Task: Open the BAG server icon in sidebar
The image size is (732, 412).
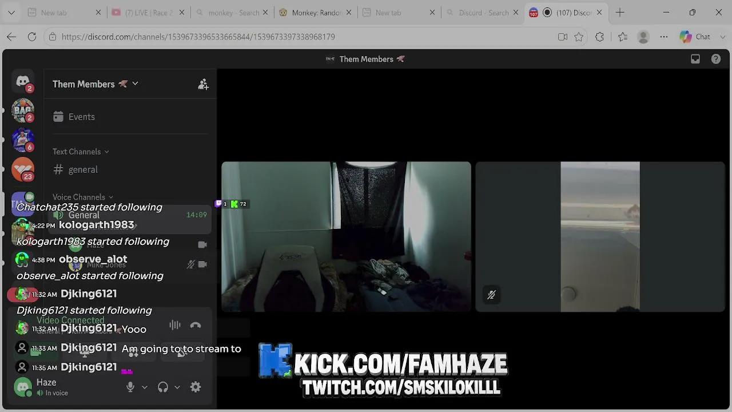Action: point(23,110)
